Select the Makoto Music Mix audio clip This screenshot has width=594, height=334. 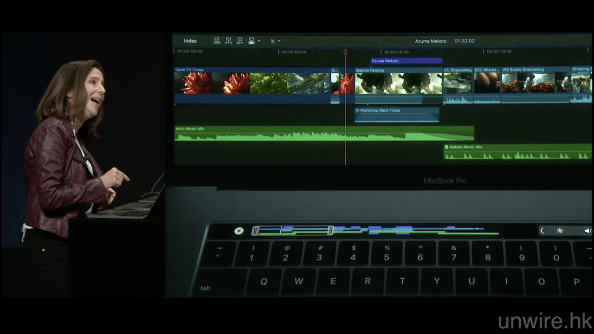[517, 152]
